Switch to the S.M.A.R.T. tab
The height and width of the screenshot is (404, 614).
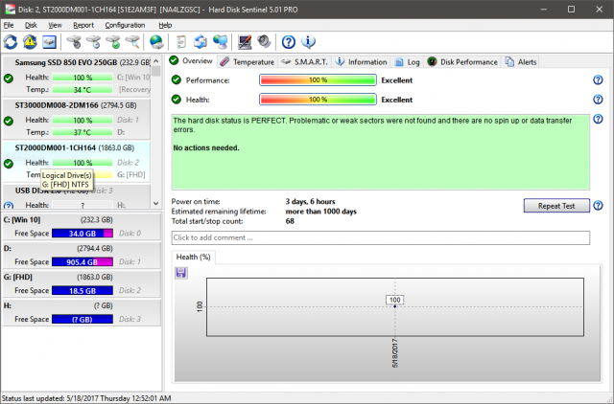(x=304, y=61)
